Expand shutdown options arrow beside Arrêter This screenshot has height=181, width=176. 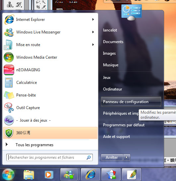tap(127, 157)
